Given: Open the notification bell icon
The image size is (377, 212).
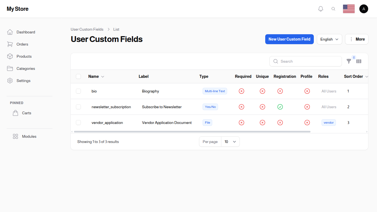Looking at the screenshot, I should pos(320,9).
